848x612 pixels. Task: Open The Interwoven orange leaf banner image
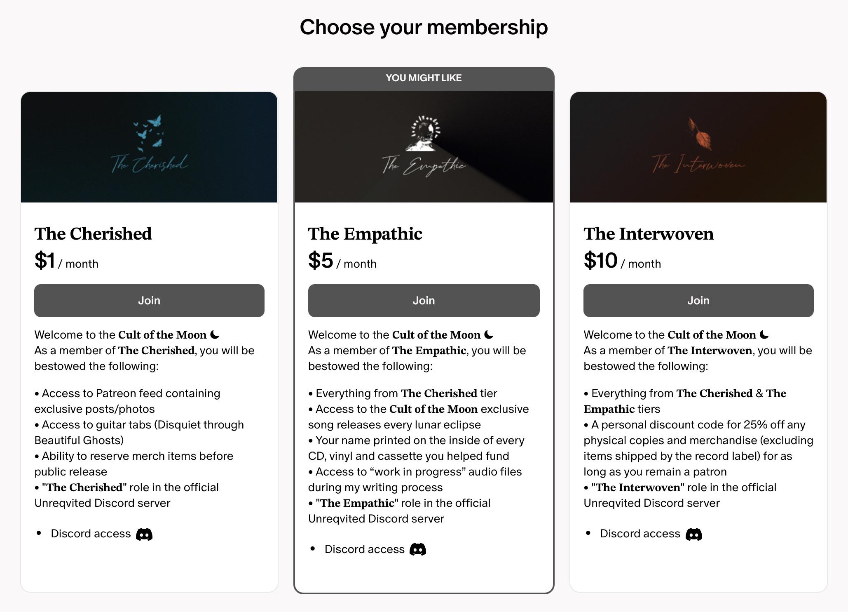coord(698,147)
